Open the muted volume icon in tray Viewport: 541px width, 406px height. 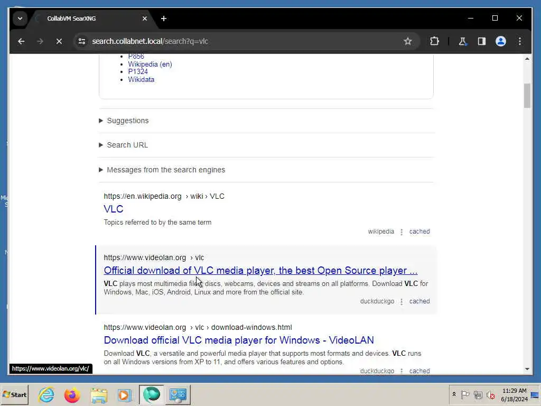point(490,394)
